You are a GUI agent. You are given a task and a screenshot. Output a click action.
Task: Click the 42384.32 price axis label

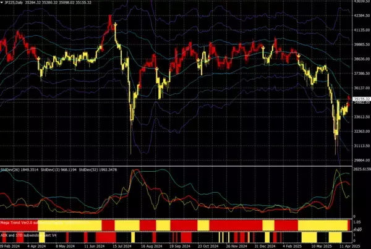click(x=361, y=15)
